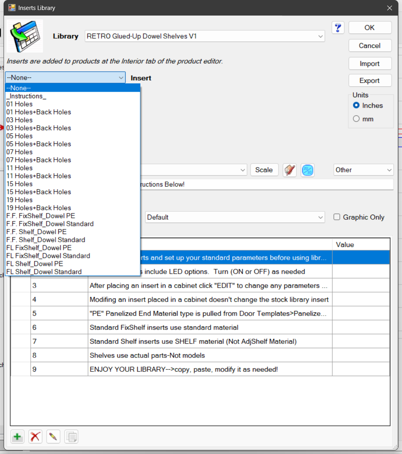
Task: Click the red X delete row icon
Action: [x=35, y=436]
